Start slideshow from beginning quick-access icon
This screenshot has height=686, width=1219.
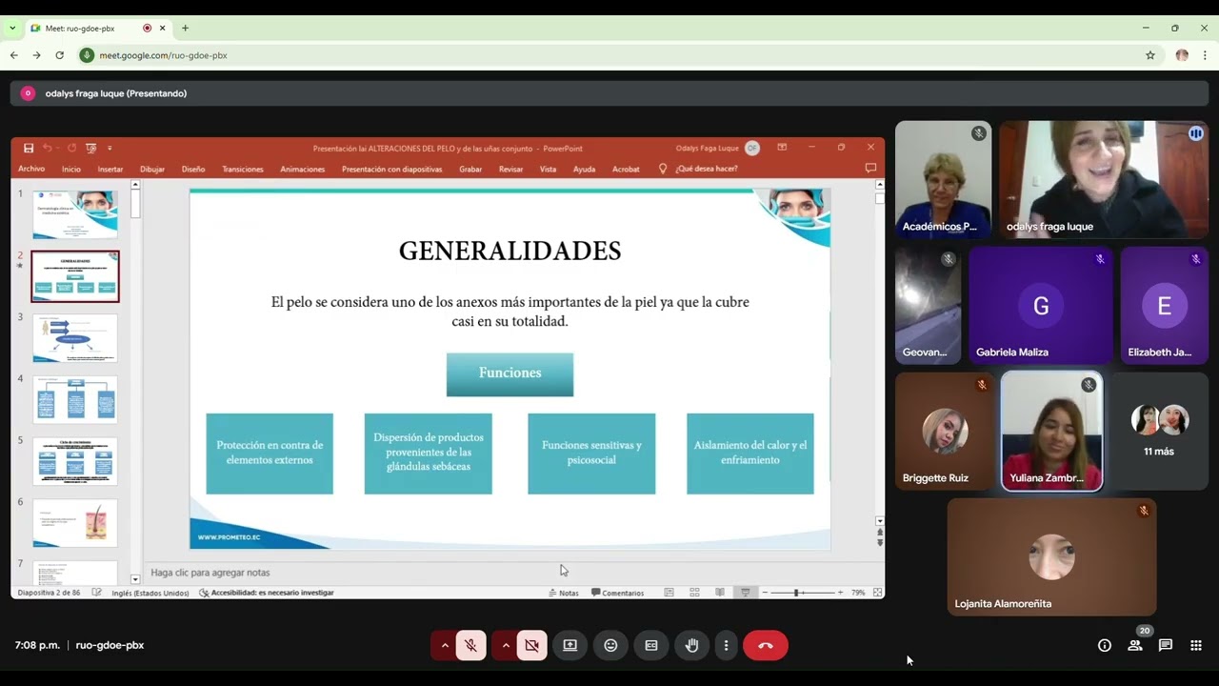coord(91,148)
